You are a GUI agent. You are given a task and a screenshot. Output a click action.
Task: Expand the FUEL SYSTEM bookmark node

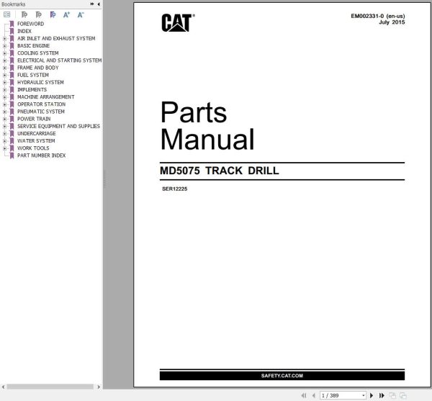click(4, 75)
